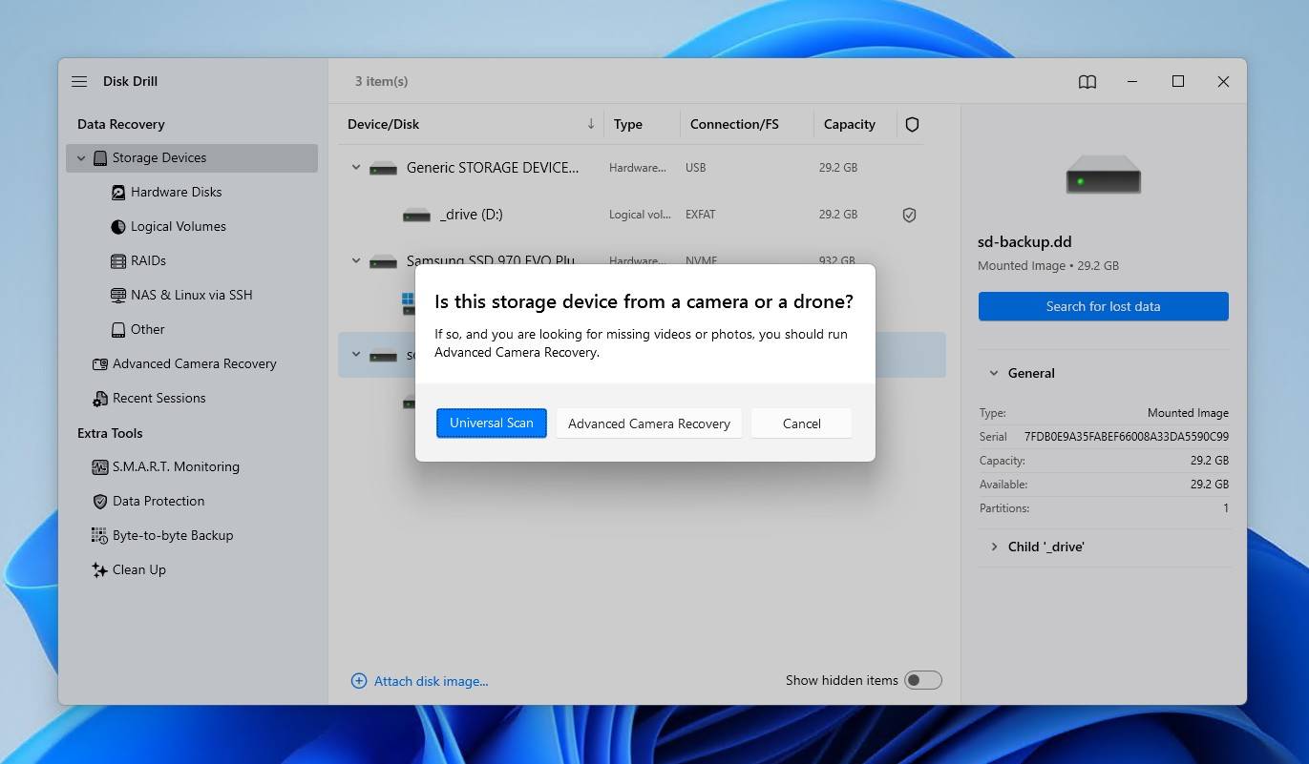Viewport: 1309px width, 764px height.
Task: Click the Universal Scan button
Action: tap(491, 423)
